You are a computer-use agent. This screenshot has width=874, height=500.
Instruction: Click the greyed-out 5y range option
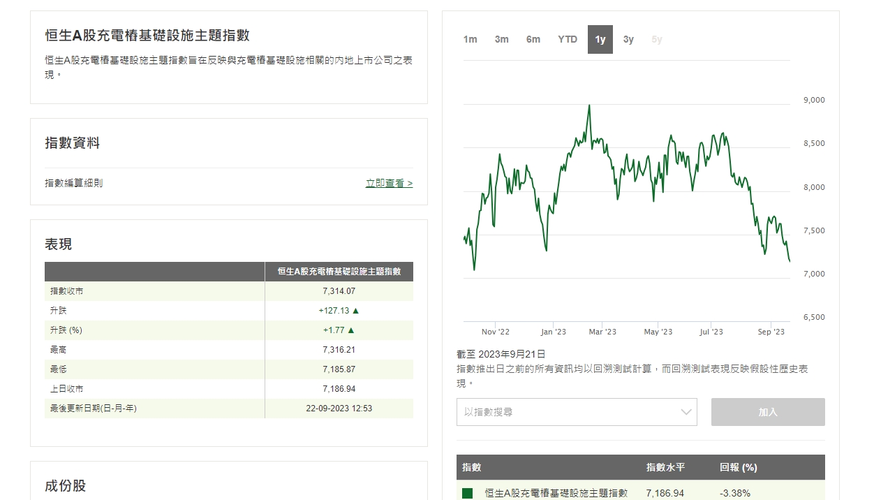click(656, 40)
